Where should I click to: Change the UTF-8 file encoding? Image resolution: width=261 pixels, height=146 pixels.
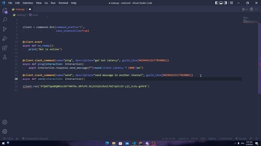(x=194, y=138)
